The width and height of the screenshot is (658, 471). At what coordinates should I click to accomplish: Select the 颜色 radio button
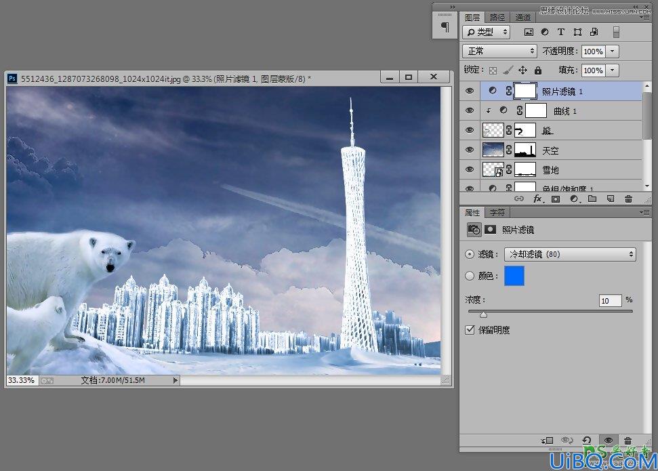pyautogui.click(x=470, y=276)
